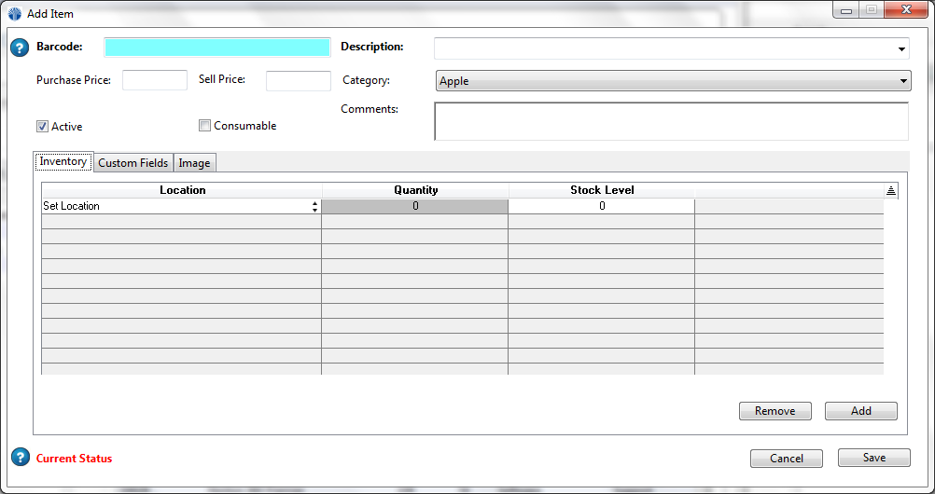The image size is (935, 494).
Task: Open the Set Location dropdown in grid
Action: pos(314,207)
